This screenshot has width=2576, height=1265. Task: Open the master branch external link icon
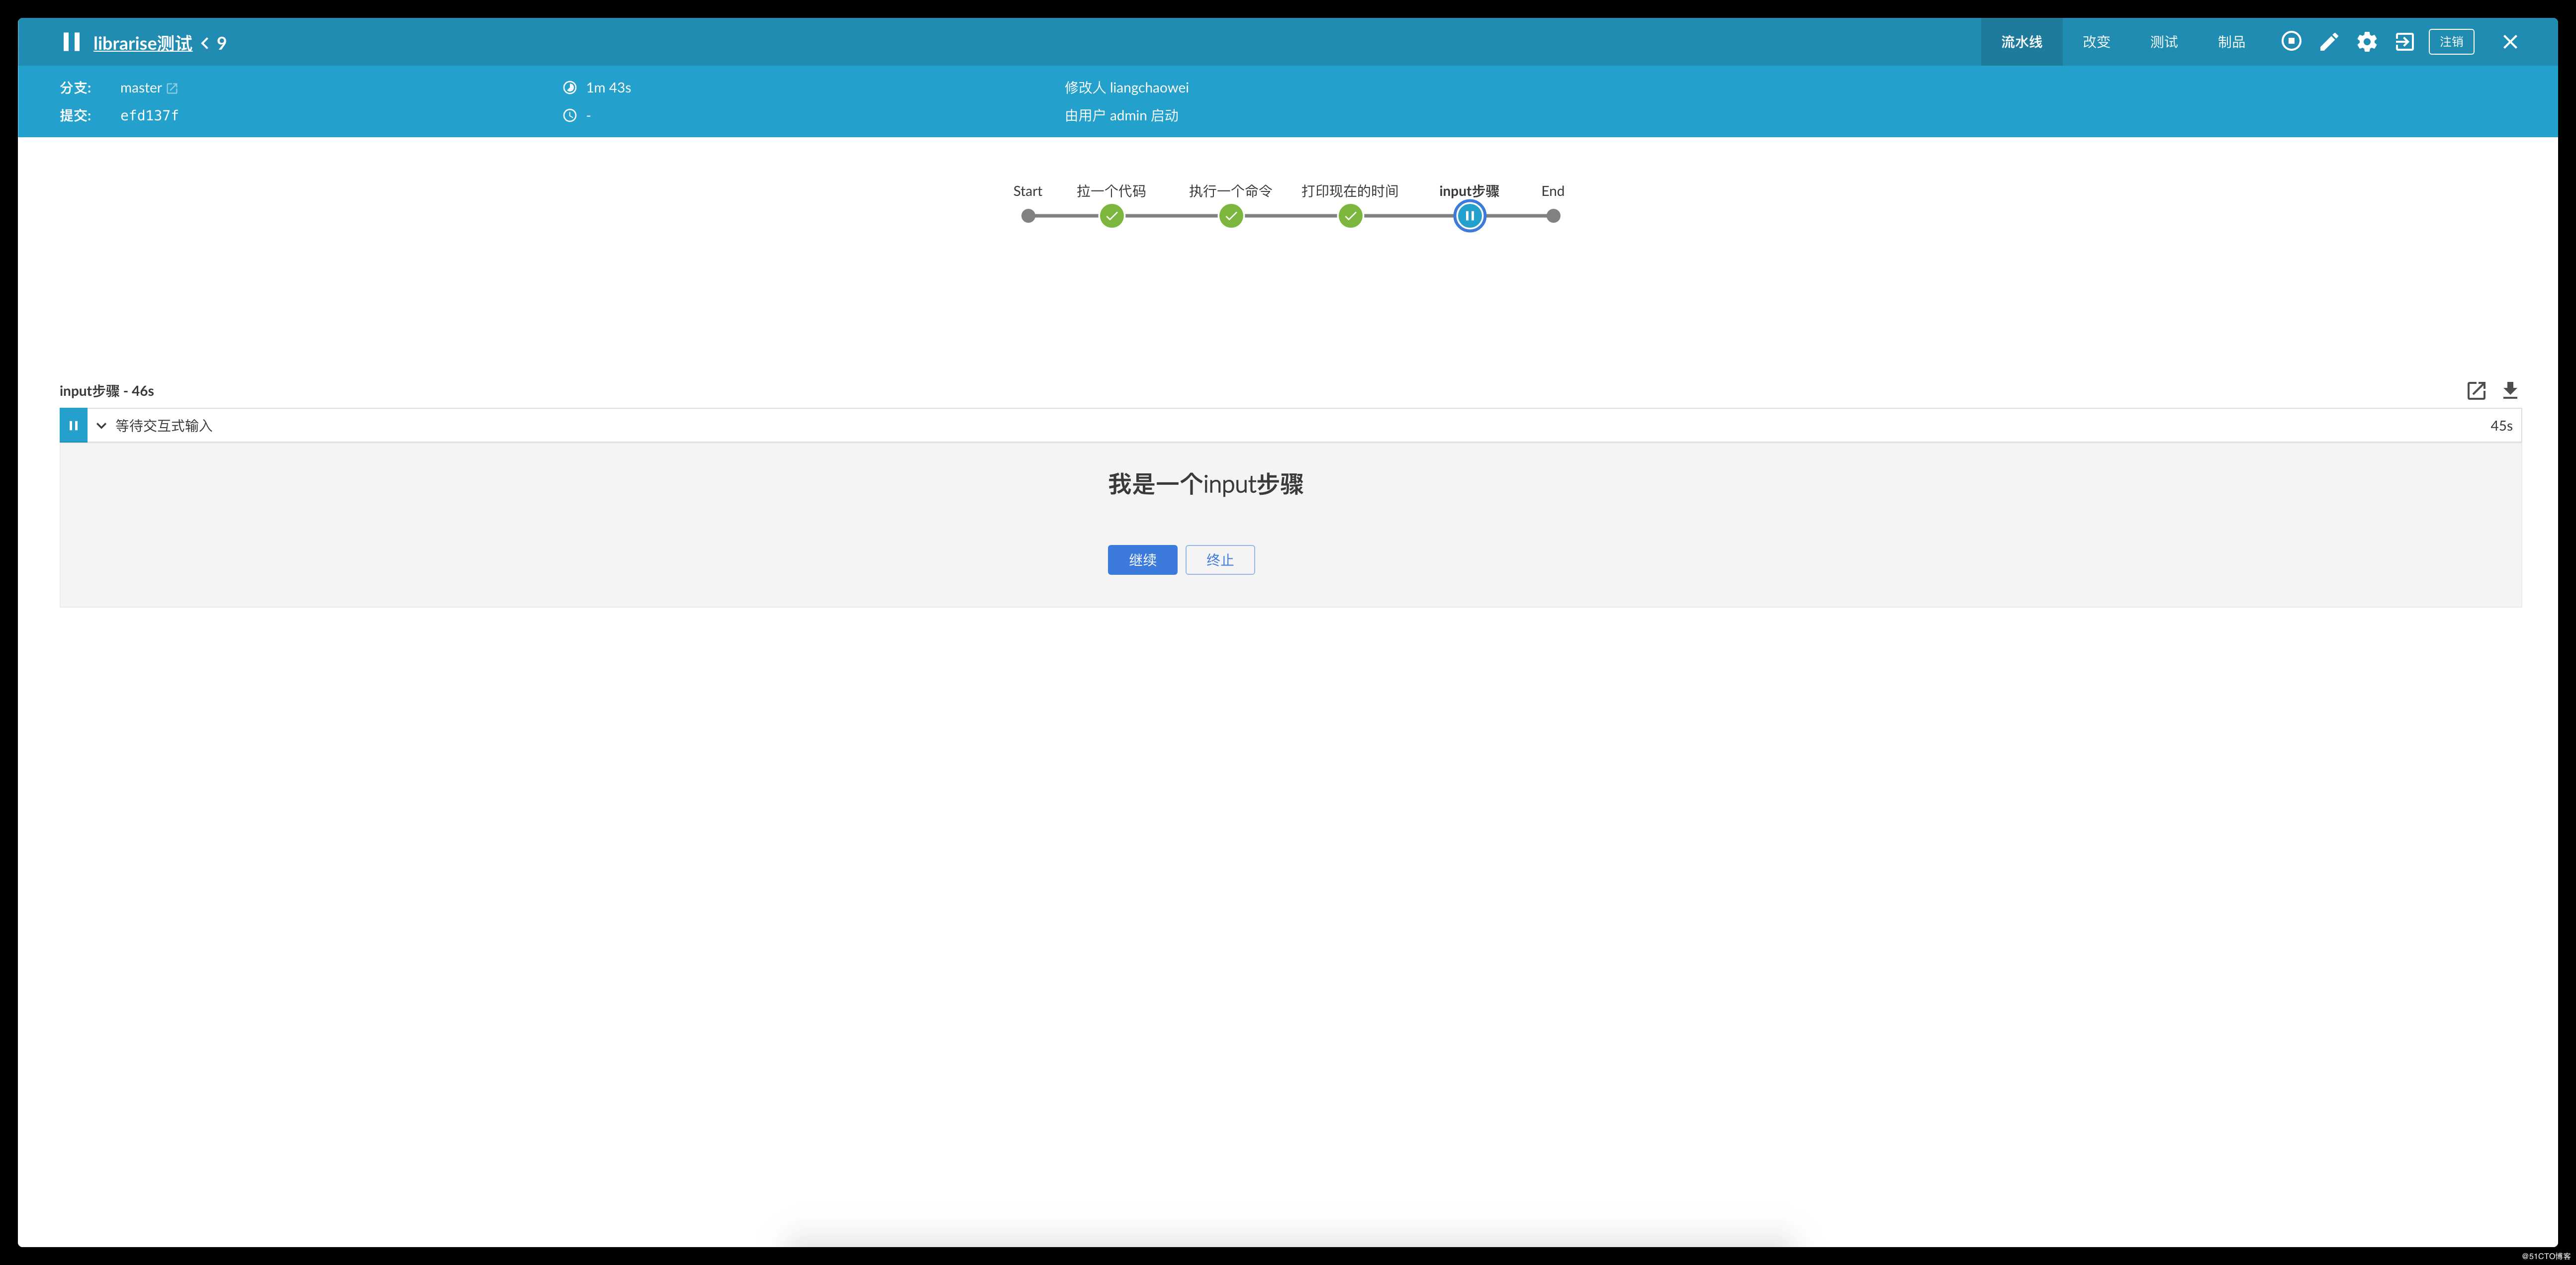coord(172,88)
